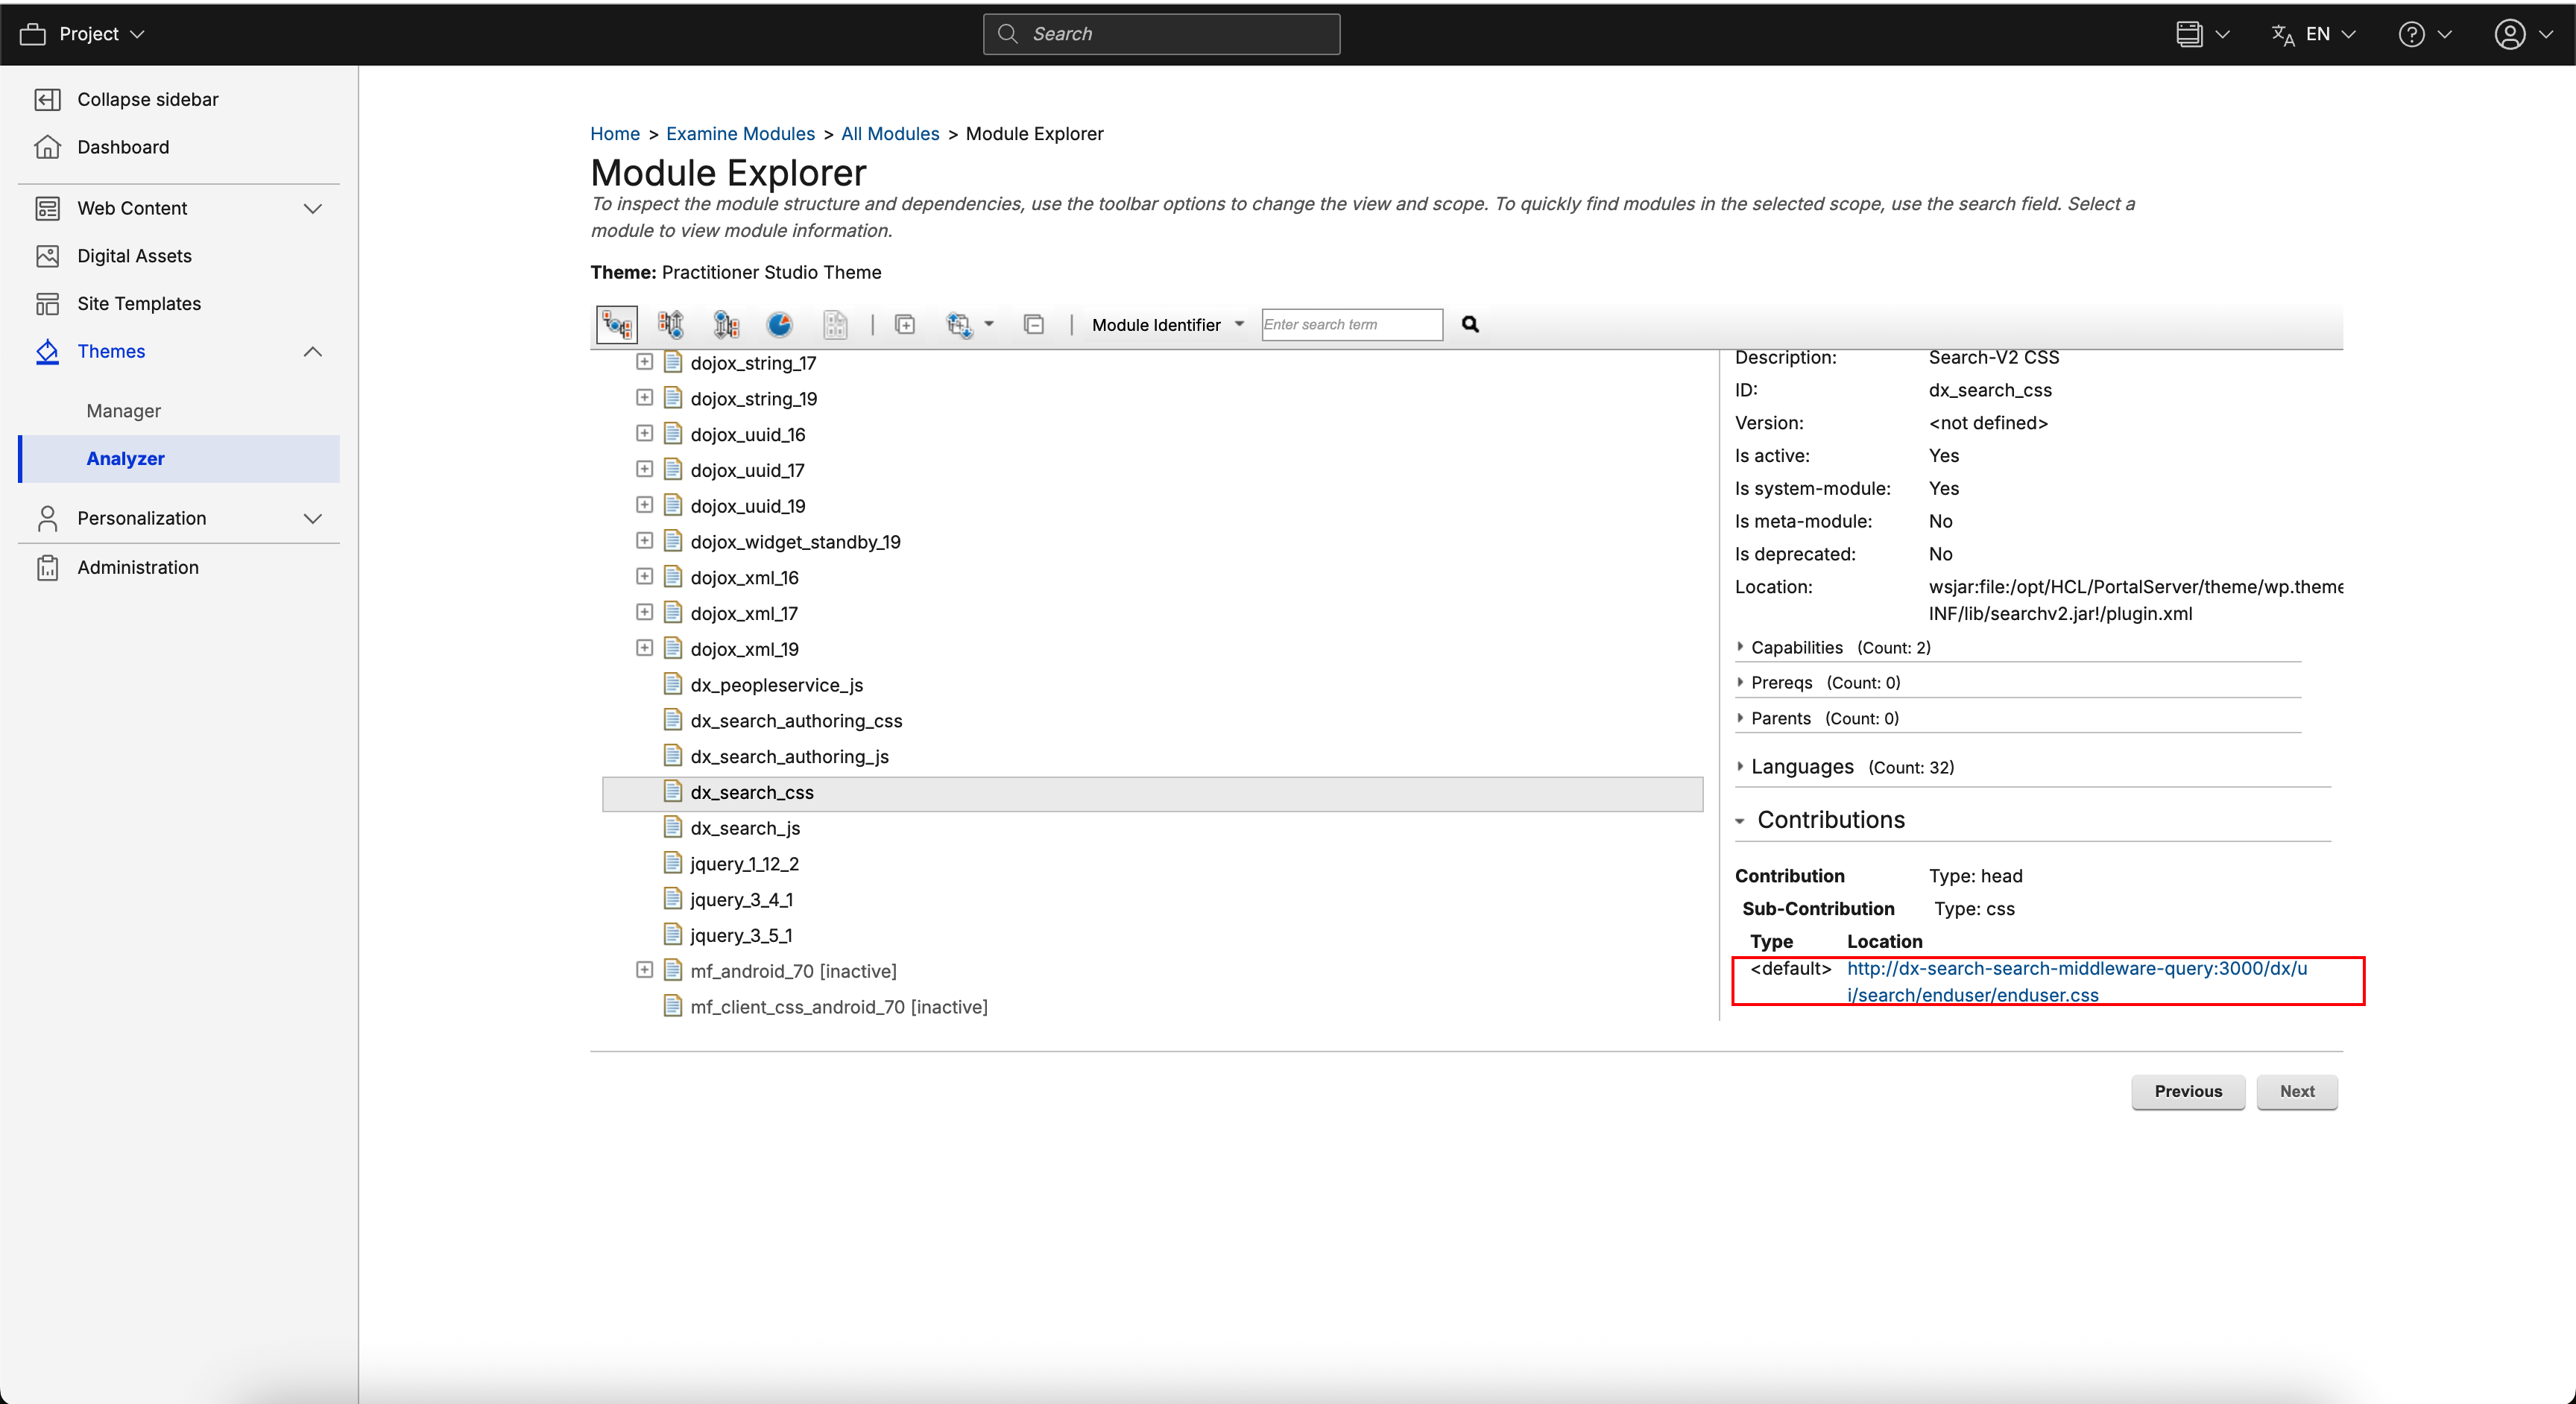Select the module hierarchy tree view icon

616,324
